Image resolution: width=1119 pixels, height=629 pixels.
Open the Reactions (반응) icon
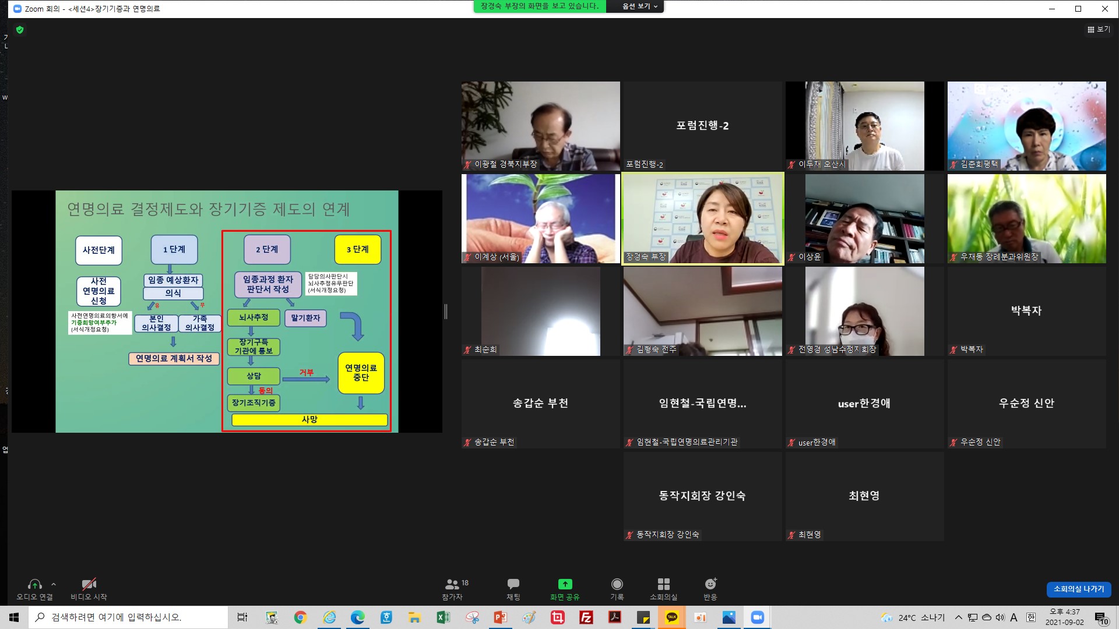[710, 584]
